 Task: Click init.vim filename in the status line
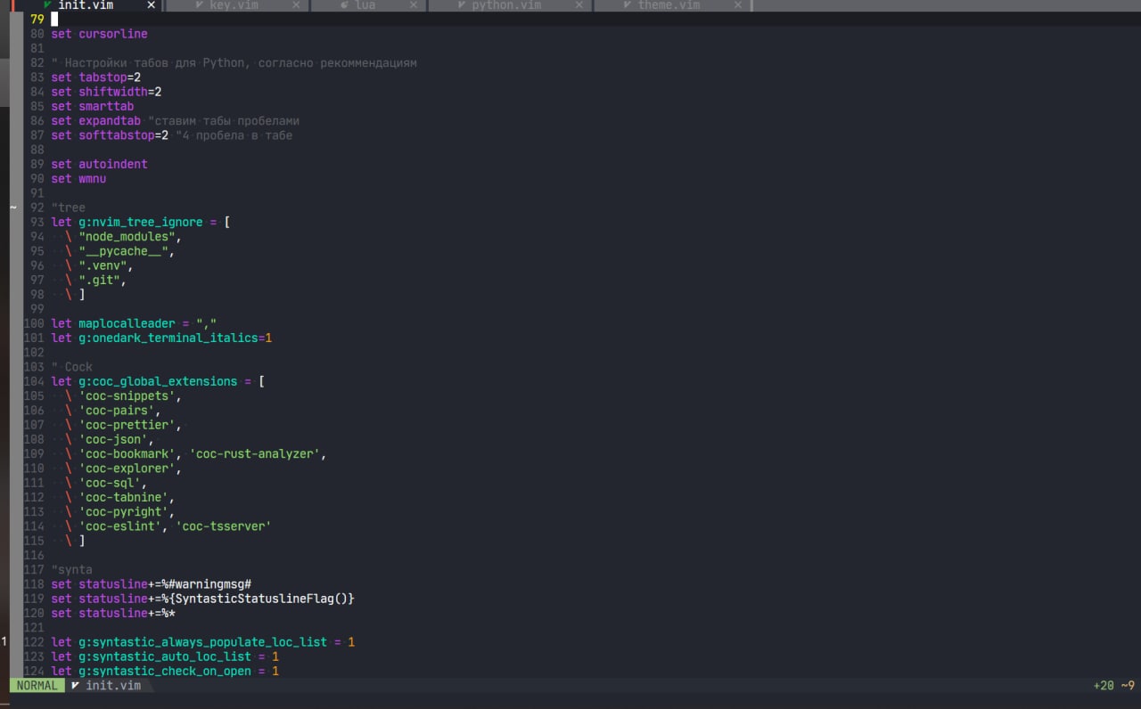[x=113, y=686]
